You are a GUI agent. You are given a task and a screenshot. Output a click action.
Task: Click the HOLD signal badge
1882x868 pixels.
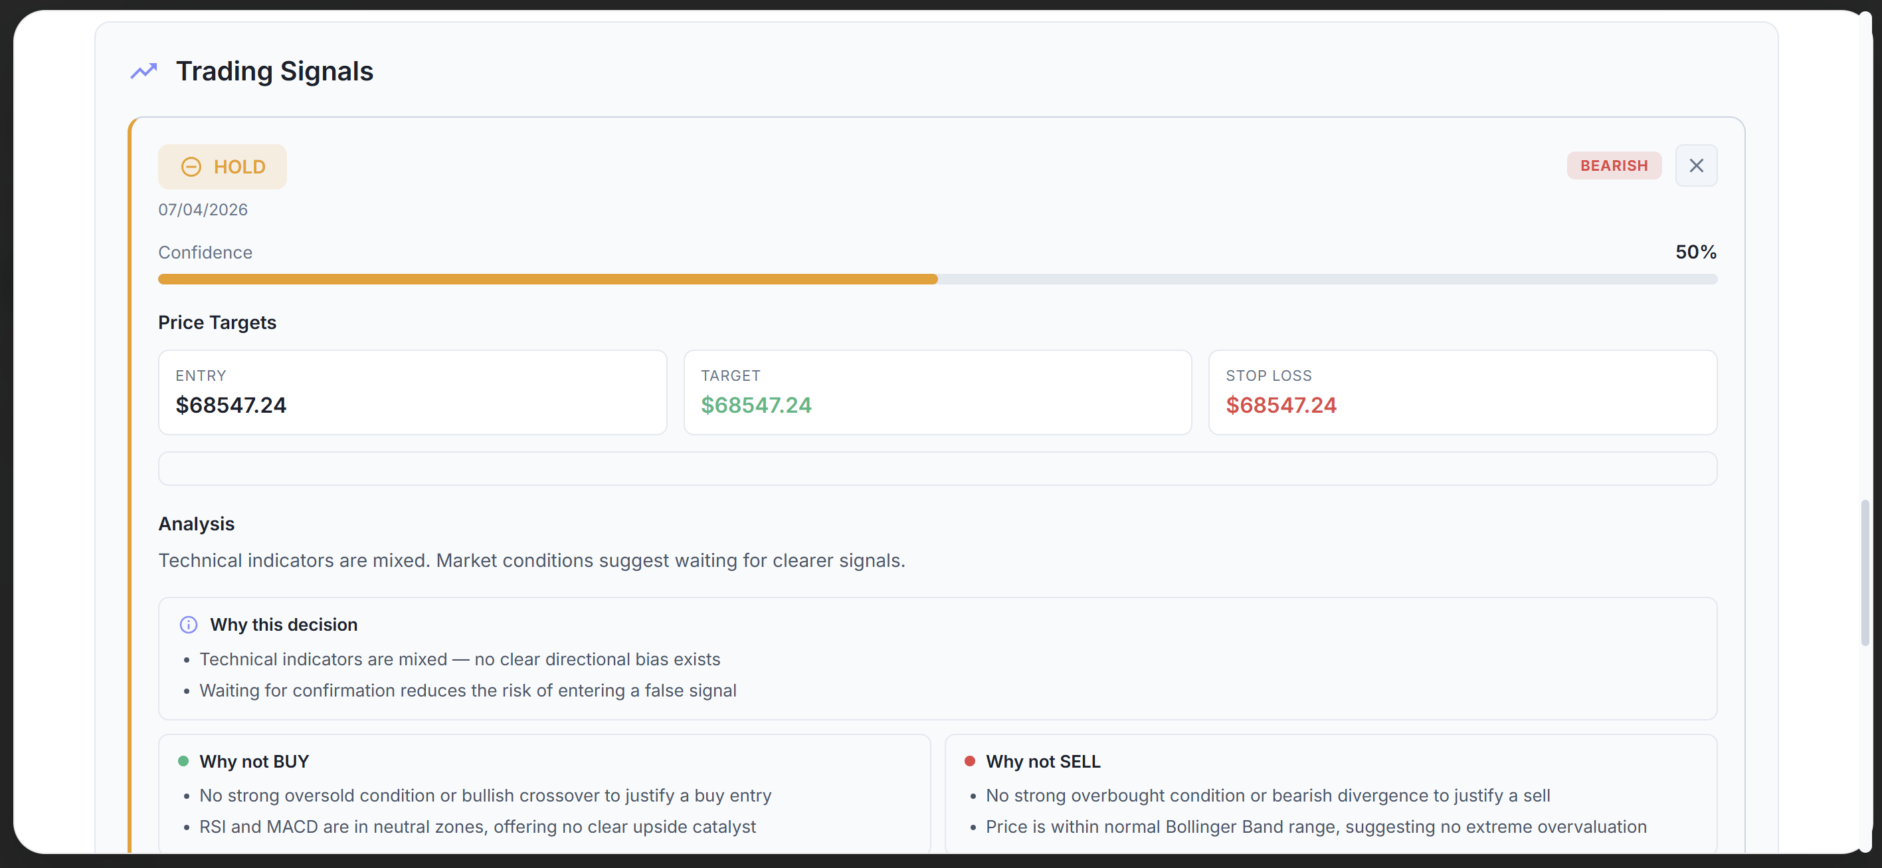tap(223, 167)
